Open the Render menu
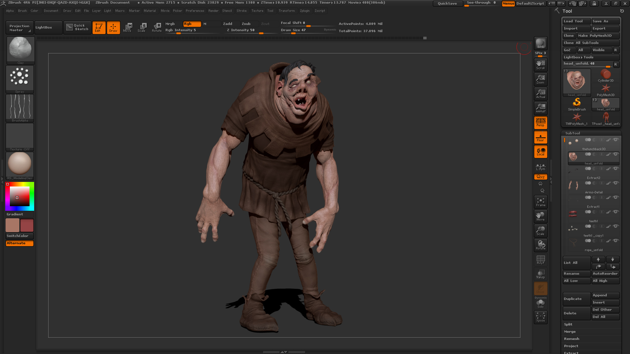630x354 pixels. pos(213,10)
